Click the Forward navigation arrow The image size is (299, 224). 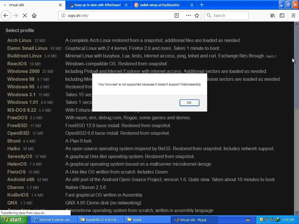click(15, 15)
